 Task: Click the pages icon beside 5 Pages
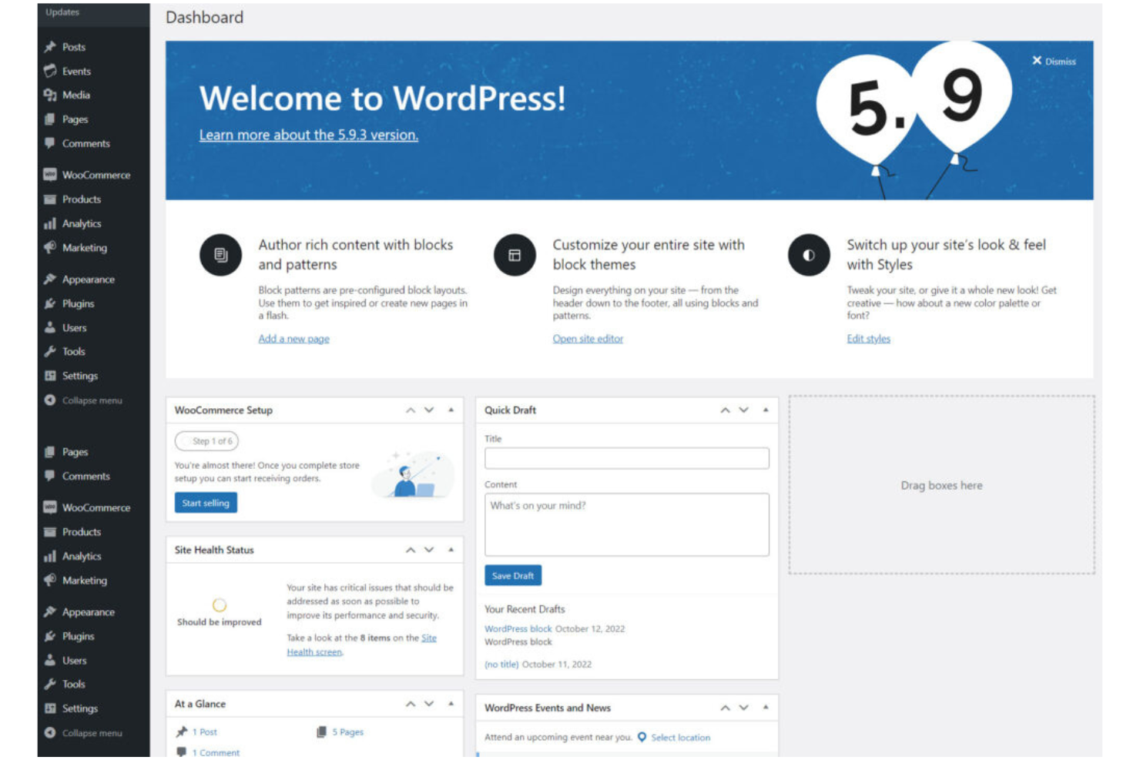coord(321,732)
